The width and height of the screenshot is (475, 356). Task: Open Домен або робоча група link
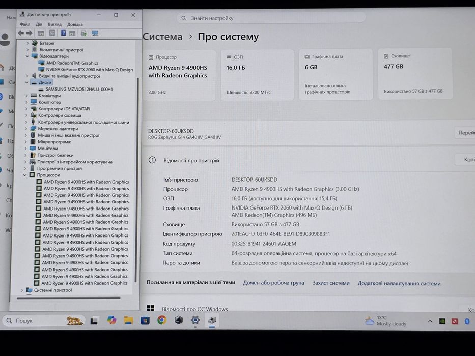273,283
